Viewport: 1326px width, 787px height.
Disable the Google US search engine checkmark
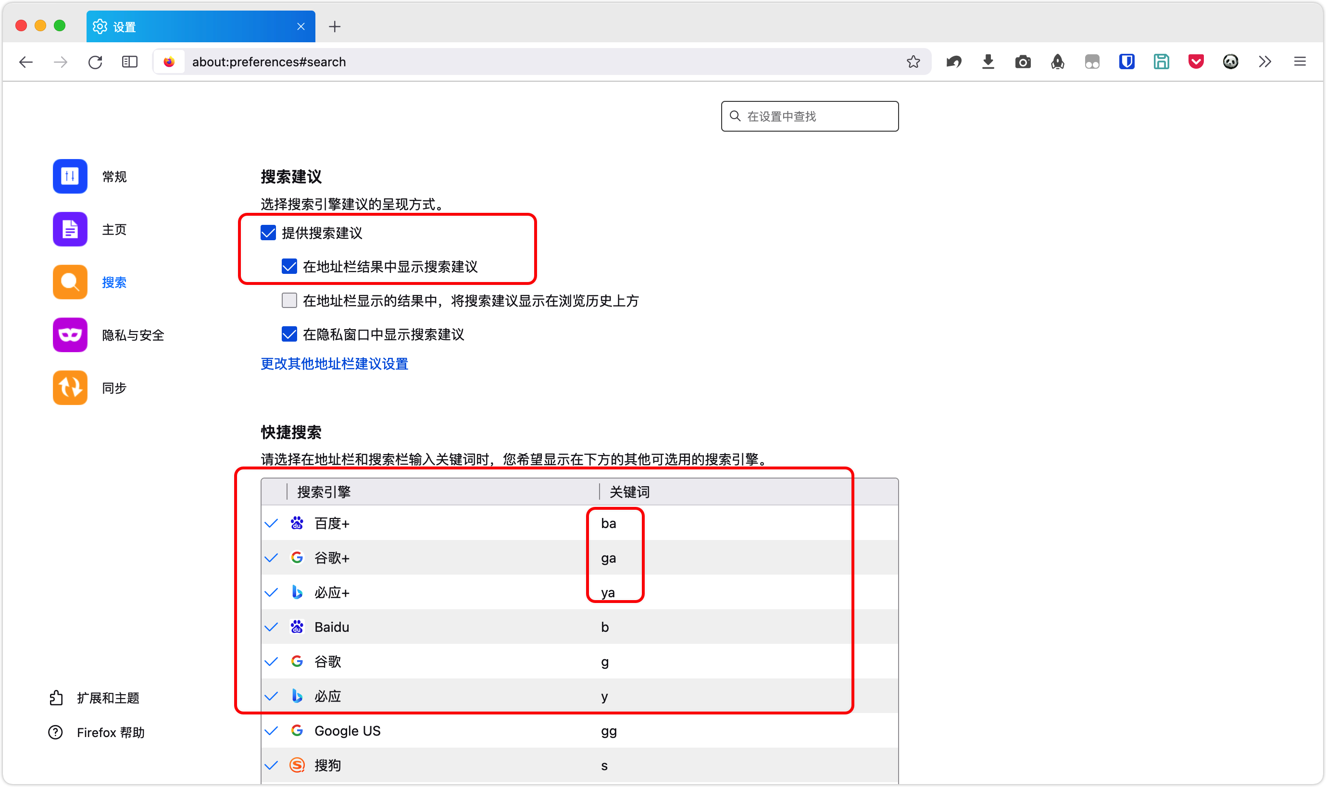pyautogui.click(x=271, y=731)
